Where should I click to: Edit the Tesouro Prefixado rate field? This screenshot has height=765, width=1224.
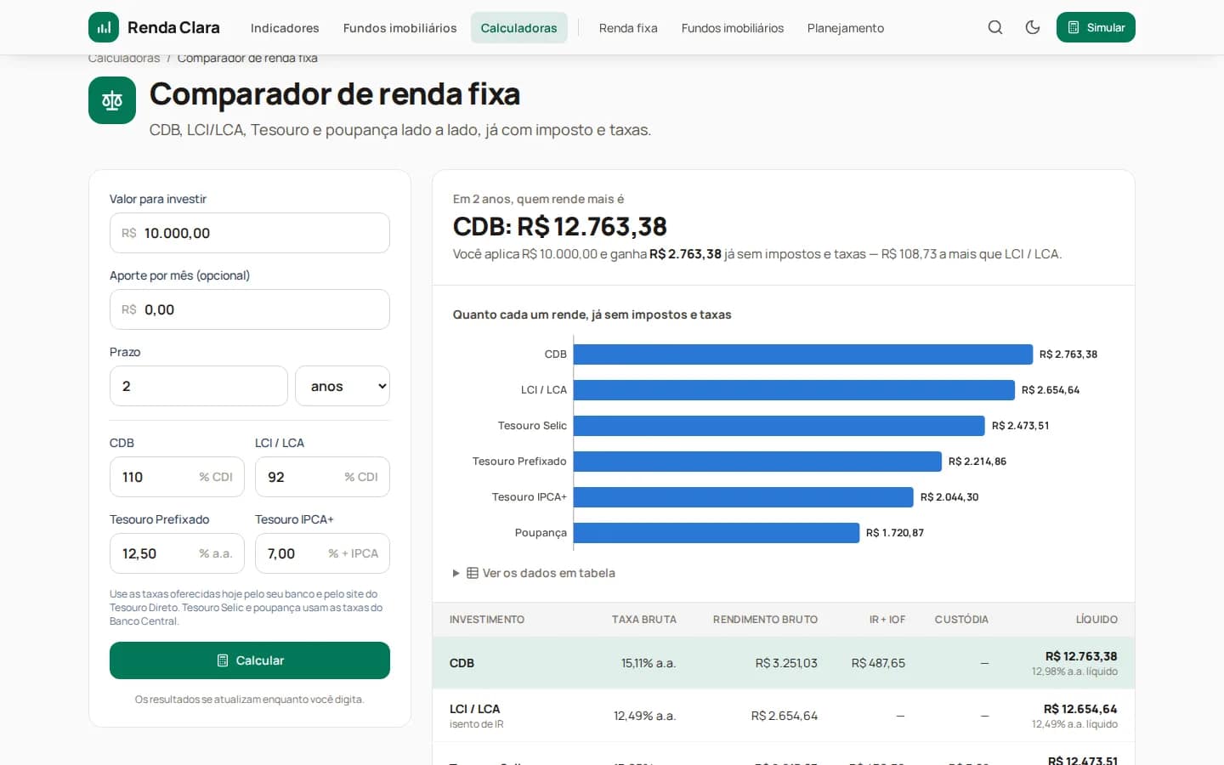(177, 553)
